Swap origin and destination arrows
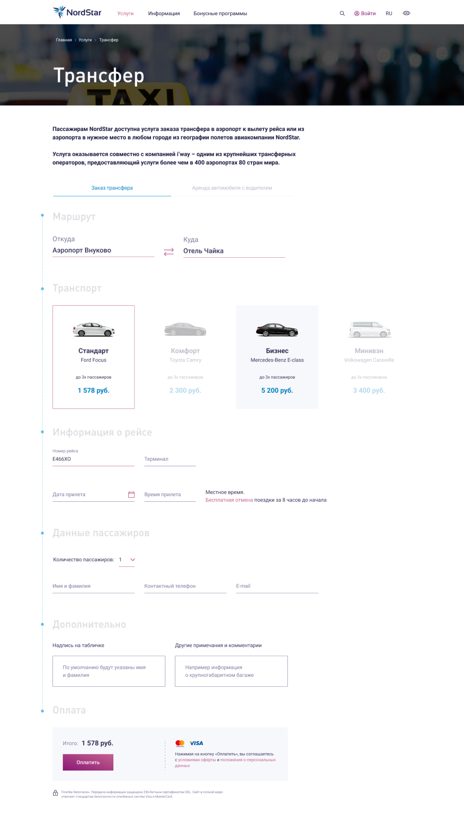The height and width of the screenshot is (819, 464). tap(169, 252)
